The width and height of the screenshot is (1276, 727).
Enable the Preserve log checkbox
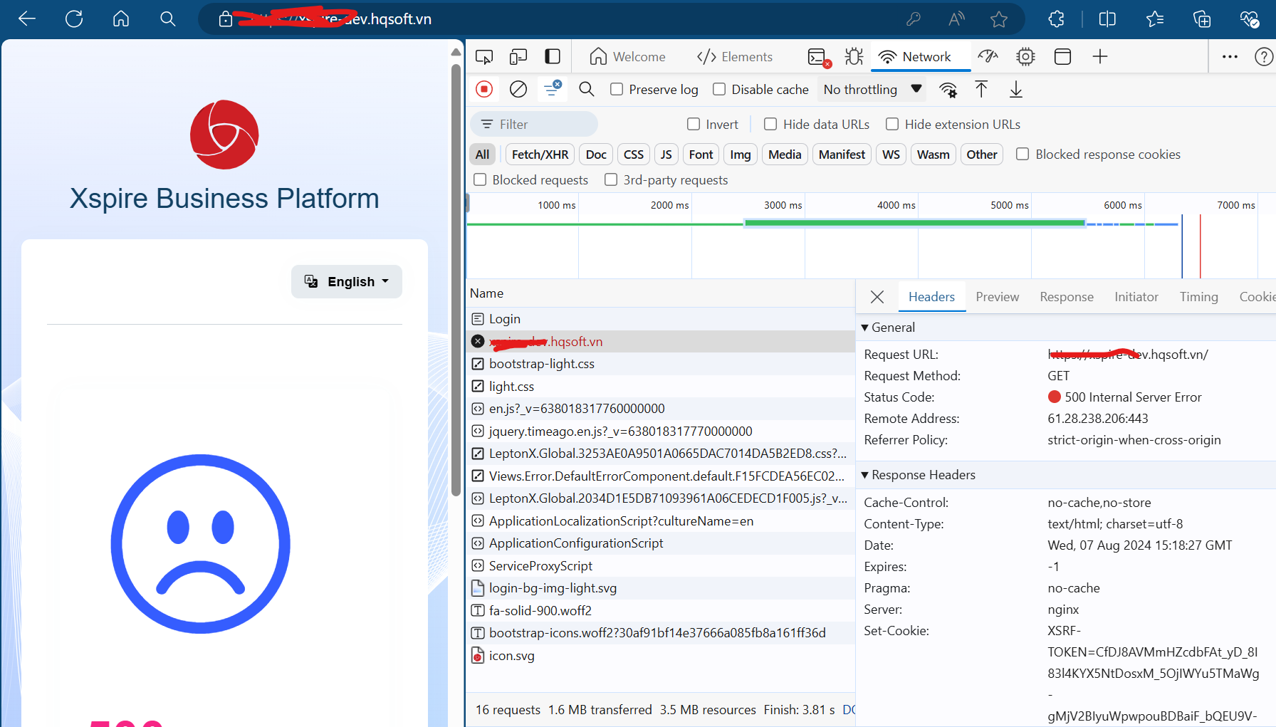[x=617, y=89]
